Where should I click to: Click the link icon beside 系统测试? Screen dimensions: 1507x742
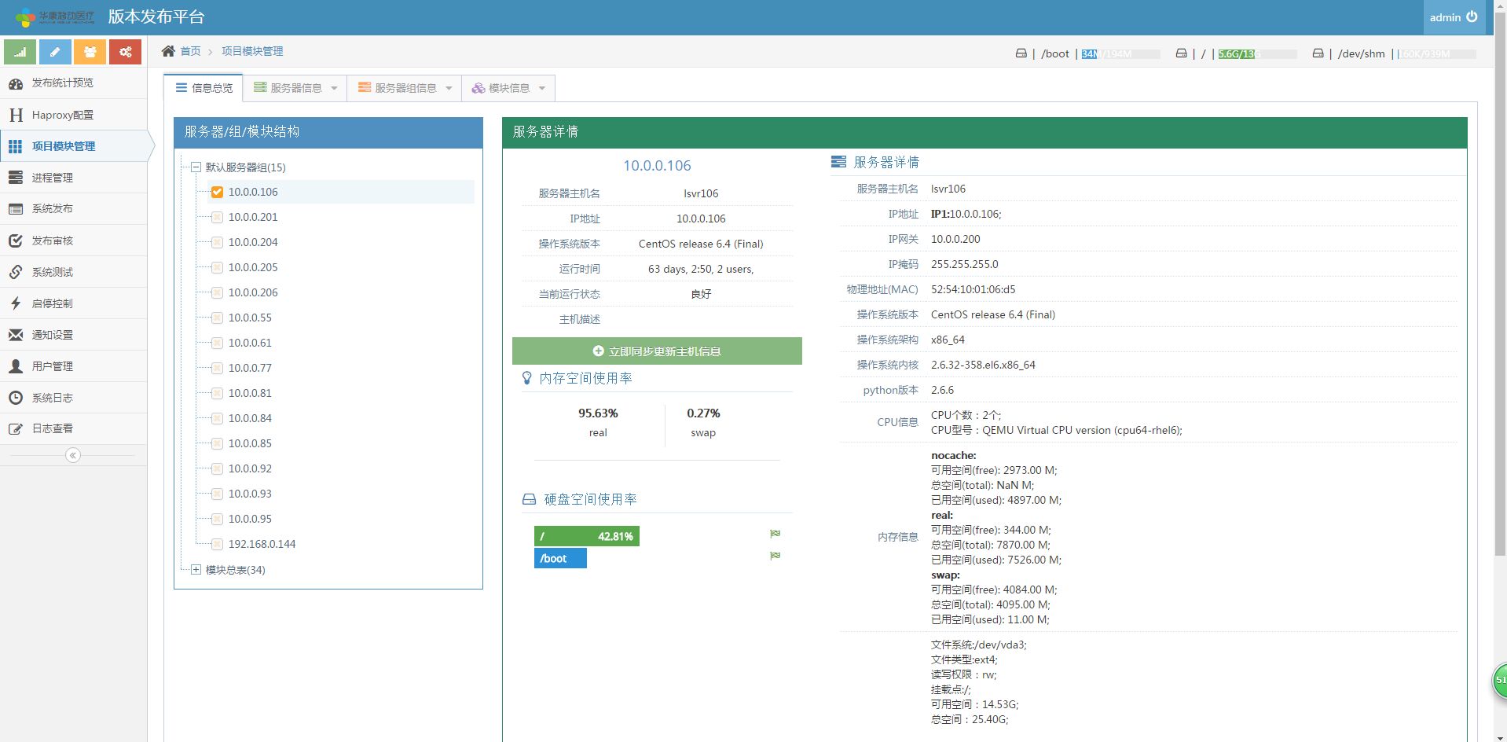click(16, 272)
